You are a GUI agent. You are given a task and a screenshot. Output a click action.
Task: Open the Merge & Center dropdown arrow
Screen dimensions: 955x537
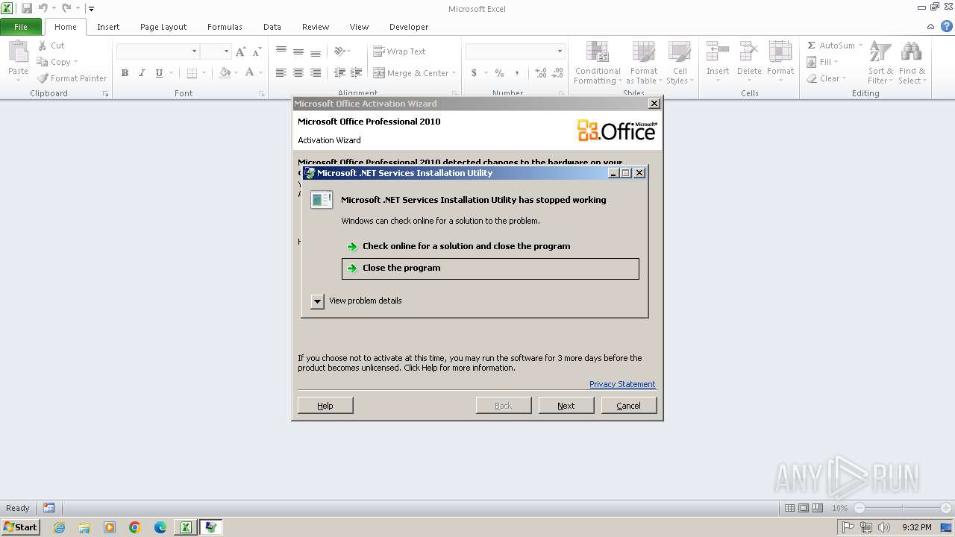[455, 73]
